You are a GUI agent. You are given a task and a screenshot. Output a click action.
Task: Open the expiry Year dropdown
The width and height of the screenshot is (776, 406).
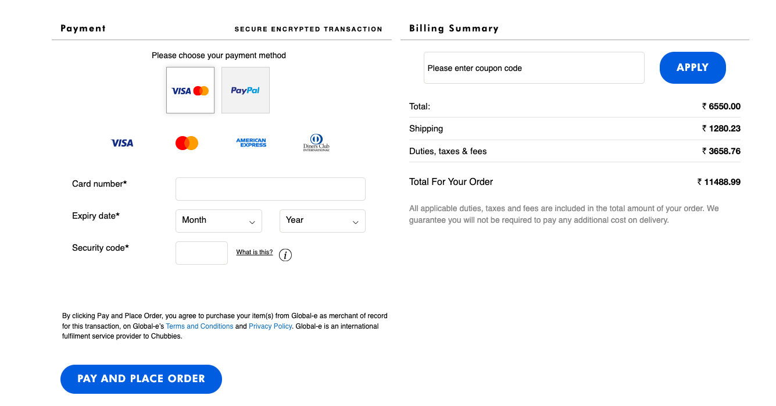point(322,221)
